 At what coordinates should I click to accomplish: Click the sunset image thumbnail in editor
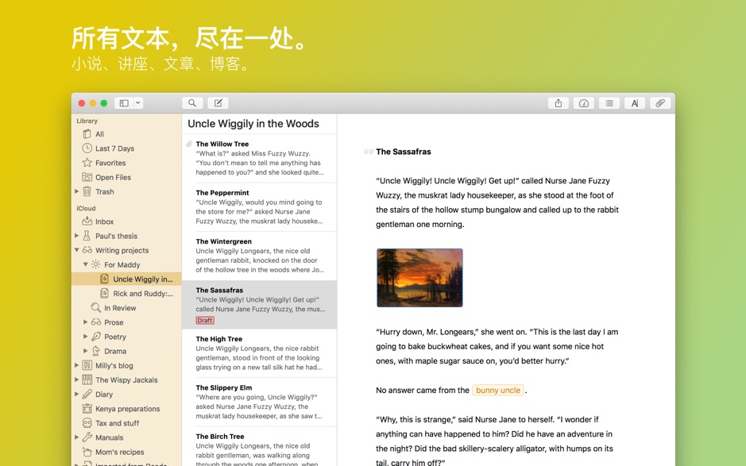[x=419, y=278]
